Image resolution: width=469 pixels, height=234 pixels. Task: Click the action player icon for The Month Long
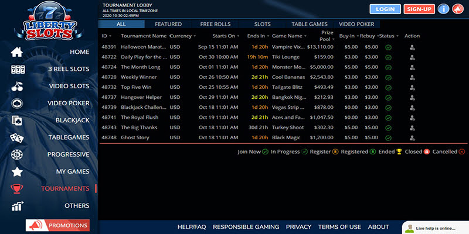(412, 67)
